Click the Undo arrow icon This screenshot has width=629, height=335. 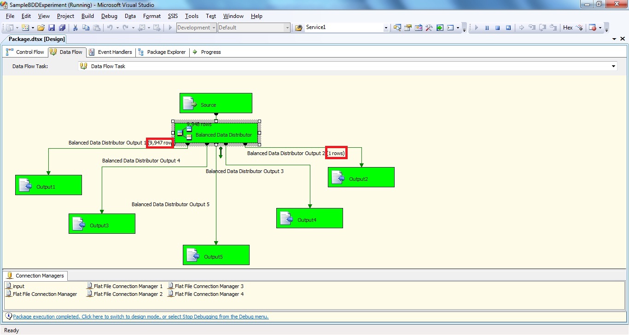point(110,28)
